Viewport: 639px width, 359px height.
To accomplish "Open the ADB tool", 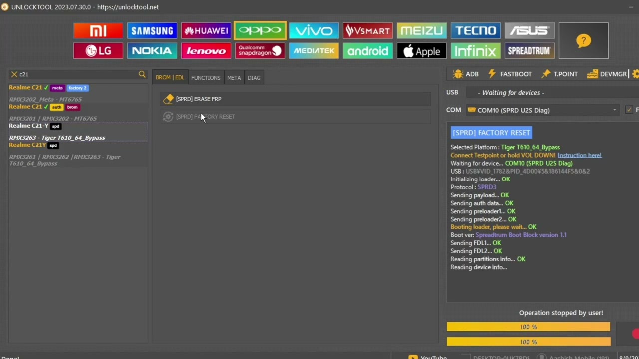I will pos(466,74).
